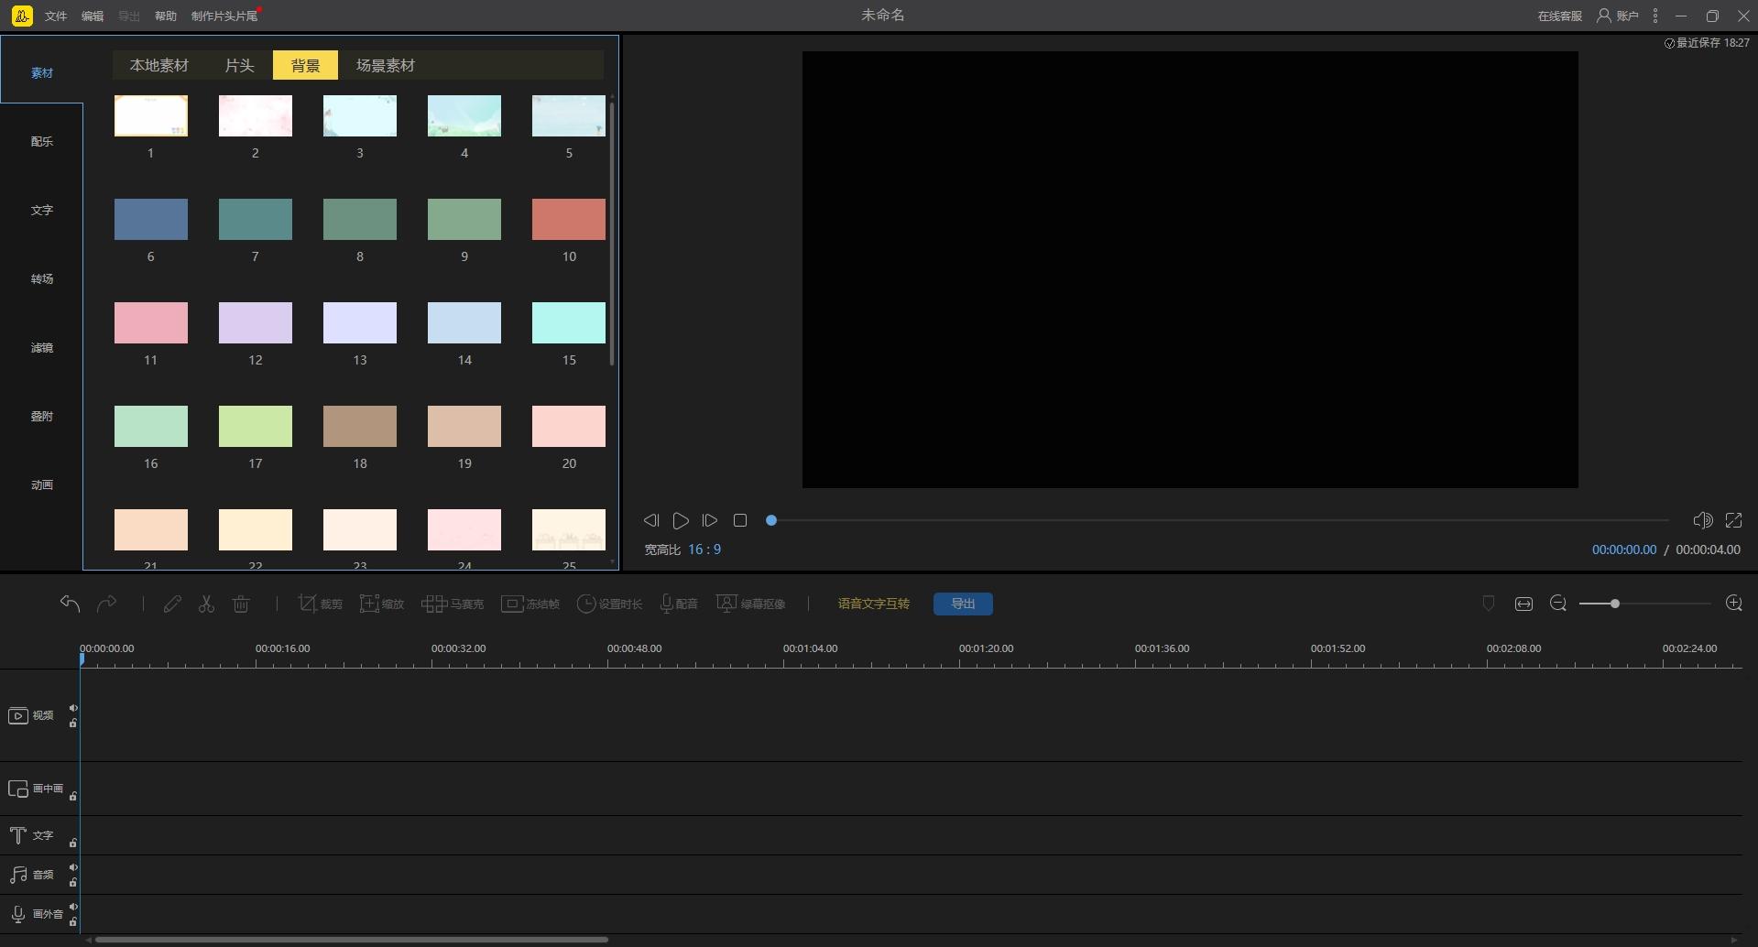Open the 转场 transitions sidebar panel

coord(42,278)
